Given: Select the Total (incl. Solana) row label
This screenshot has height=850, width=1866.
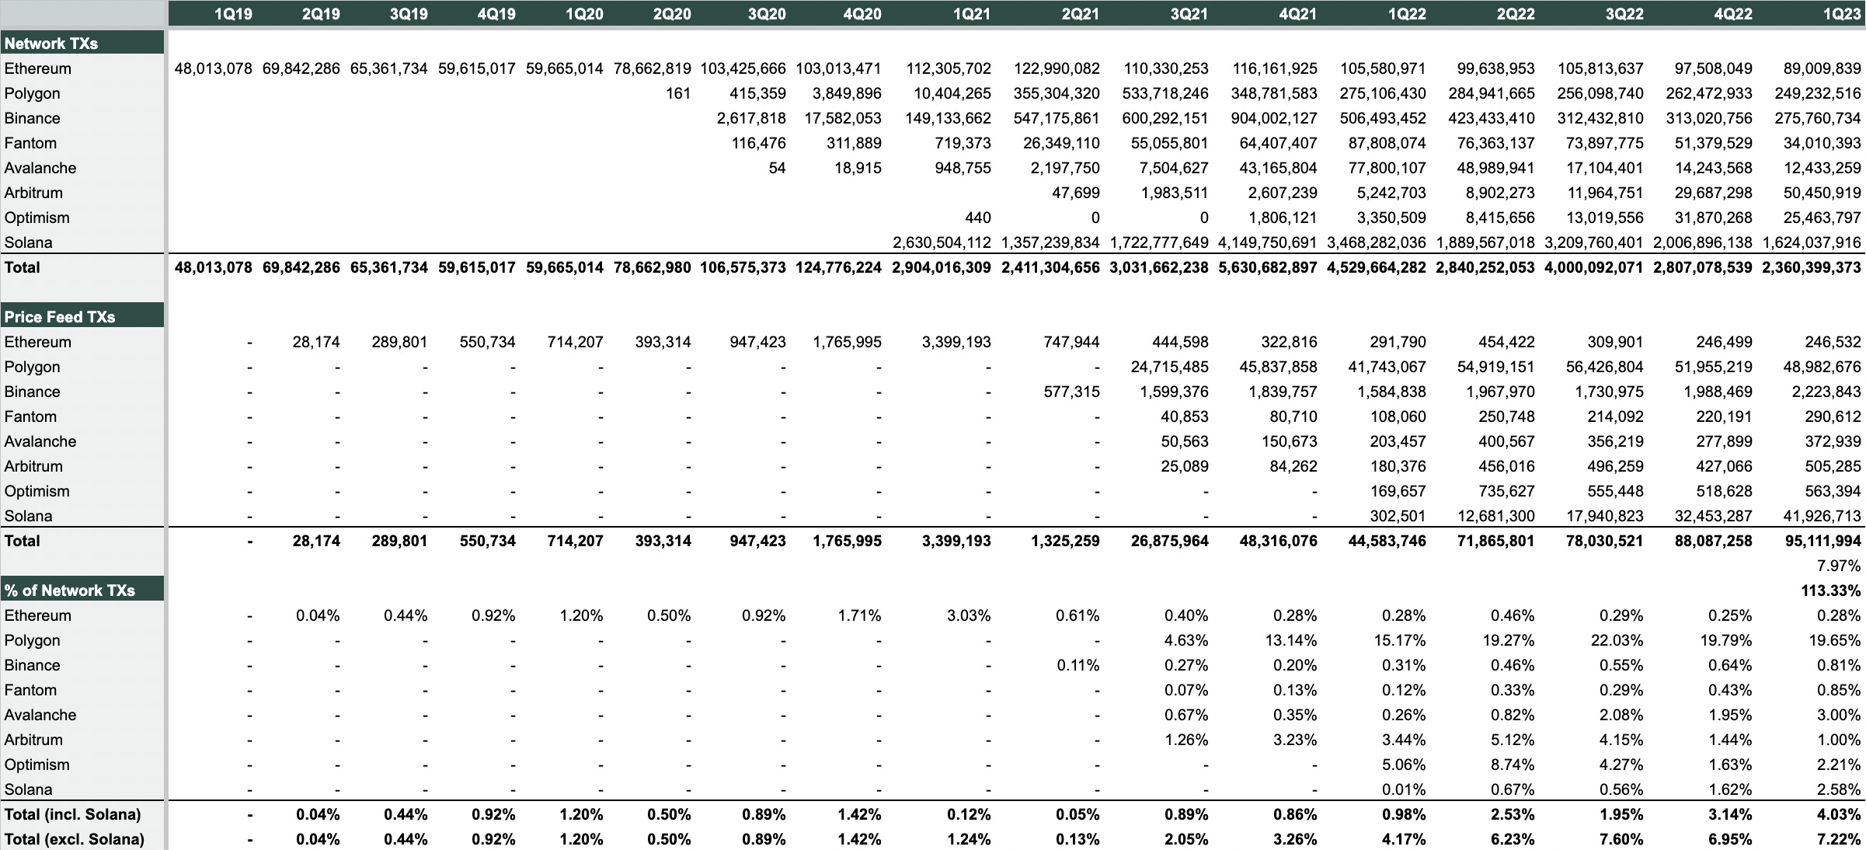Looking at the screenshot, I should pyautogui.click(x=73, y=814).
